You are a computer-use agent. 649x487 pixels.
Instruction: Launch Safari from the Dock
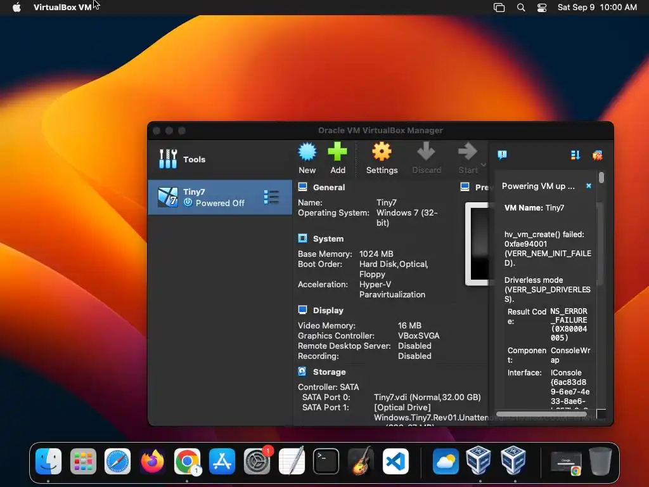click(117, 462)
